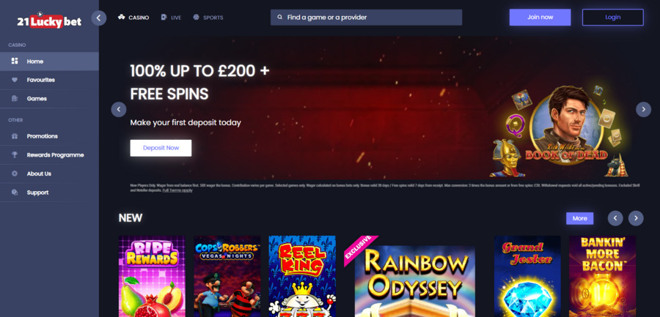Select the Rewards Programme trophy icon
Image resolution: width=660 pixels, height=317 pixels.
pos(15,154)
